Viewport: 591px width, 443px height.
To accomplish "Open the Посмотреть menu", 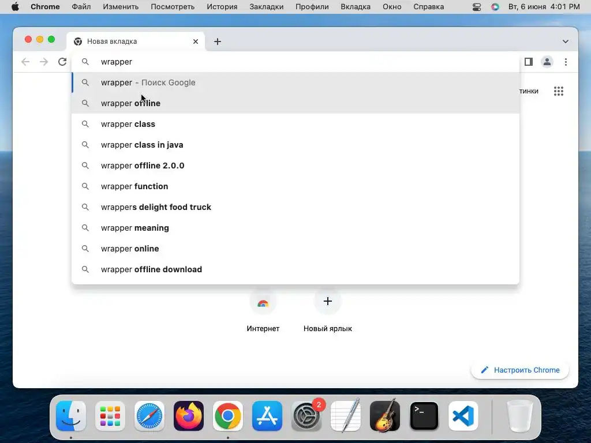I will [x=173, y=7].
